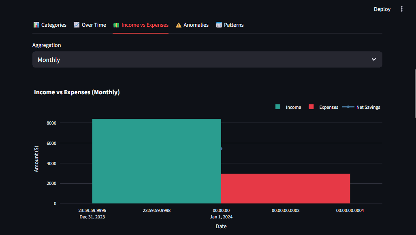This screenshot has width=416, height=235.
Task: Select the Over Time tab label
Action: coord(94,25)
